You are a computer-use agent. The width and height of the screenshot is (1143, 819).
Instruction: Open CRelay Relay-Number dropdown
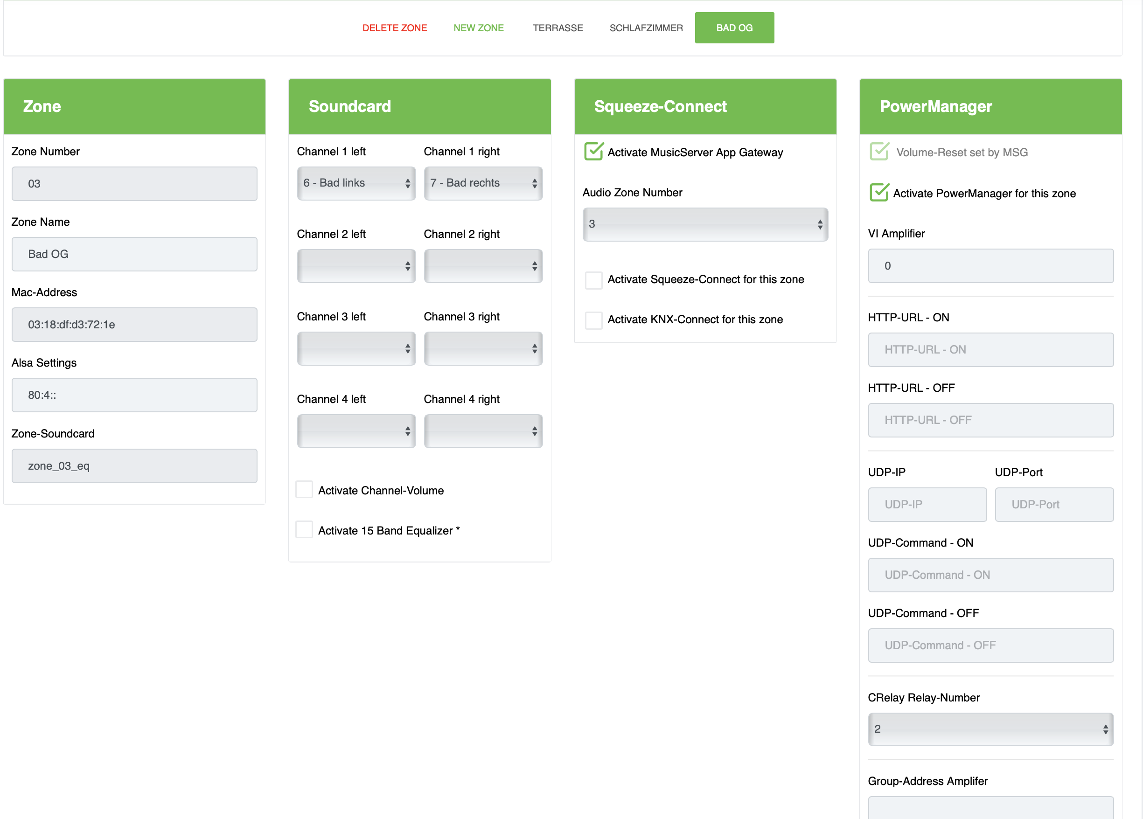(x=990, y=729)
